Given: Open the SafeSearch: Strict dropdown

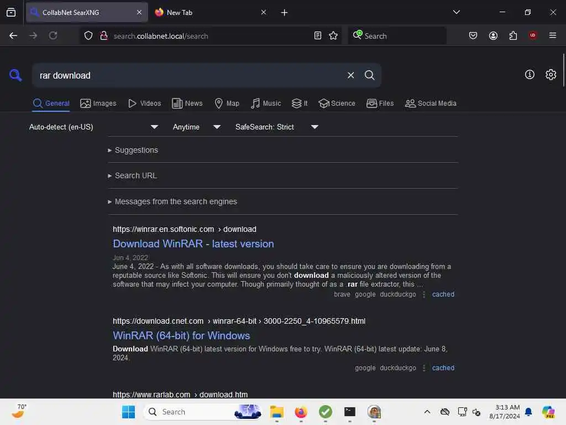Looking at the screenshot, I should pyautogui.click(x=277, y=127).
